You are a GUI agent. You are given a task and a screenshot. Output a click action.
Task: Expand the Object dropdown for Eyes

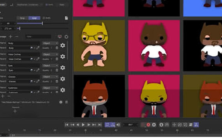point(50,65)
